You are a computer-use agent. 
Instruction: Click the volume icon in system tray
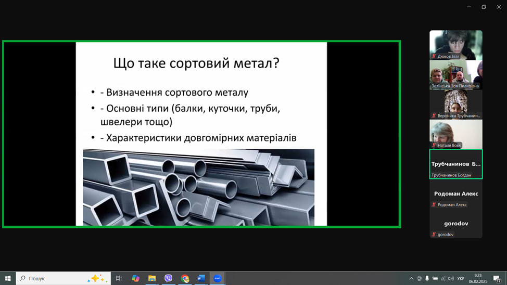click(x=451, y=278)
